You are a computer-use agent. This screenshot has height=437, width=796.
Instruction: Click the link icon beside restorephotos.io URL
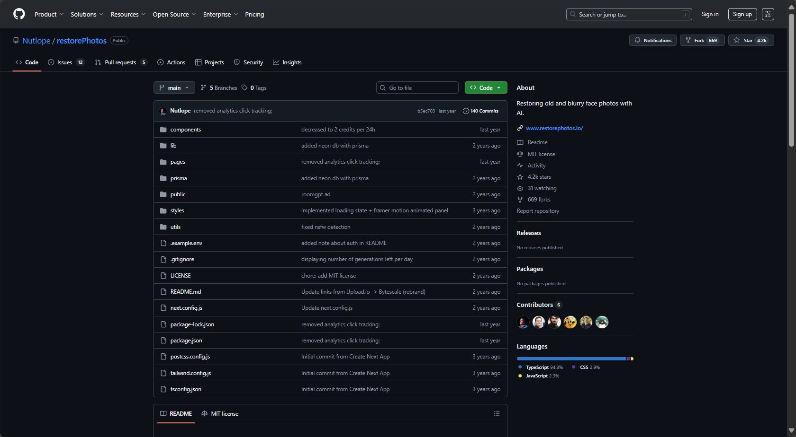[x=520, y=128]
